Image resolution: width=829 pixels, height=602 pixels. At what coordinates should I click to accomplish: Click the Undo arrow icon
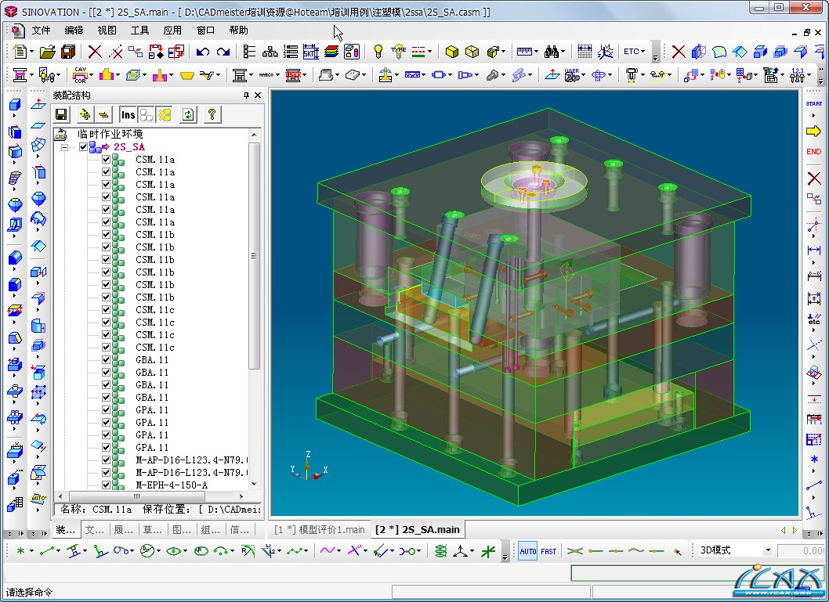point(203,52)
